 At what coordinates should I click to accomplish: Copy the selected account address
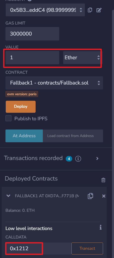[x=90, y=10]
